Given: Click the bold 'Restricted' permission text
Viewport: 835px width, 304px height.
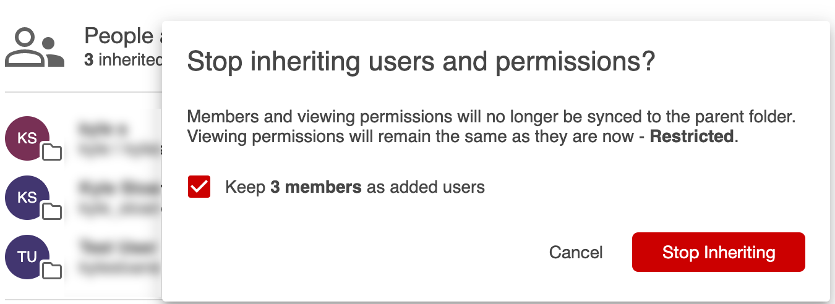Looking at the screenshot, I should point(692,137).
